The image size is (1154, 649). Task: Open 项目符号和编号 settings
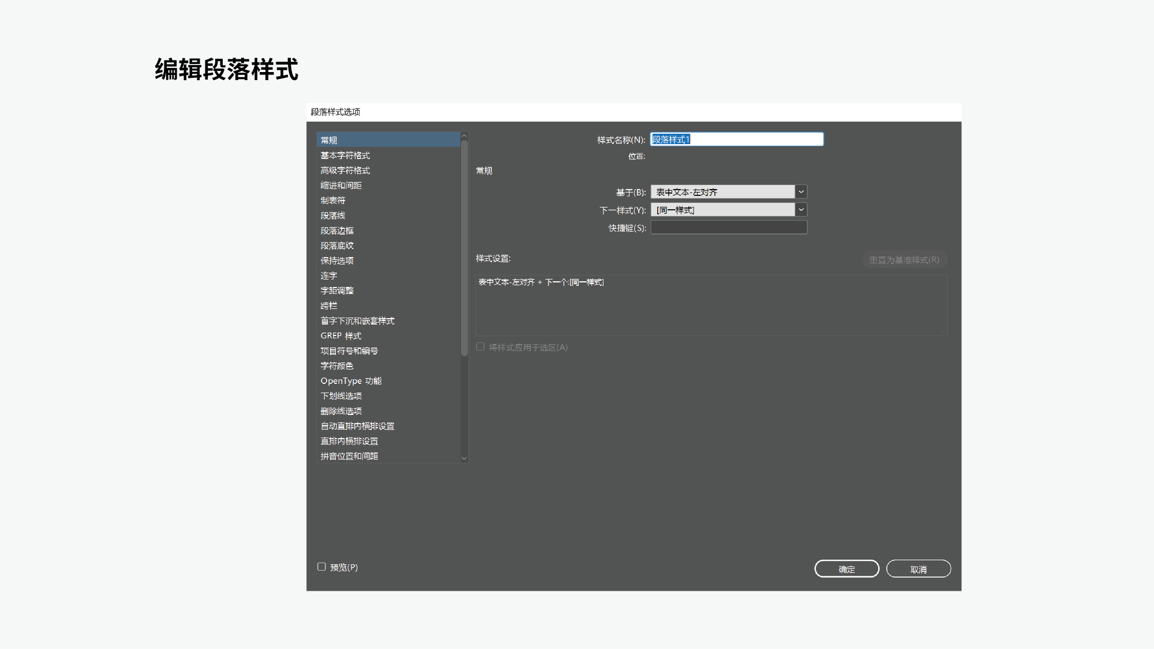click(x=388, y=350)
